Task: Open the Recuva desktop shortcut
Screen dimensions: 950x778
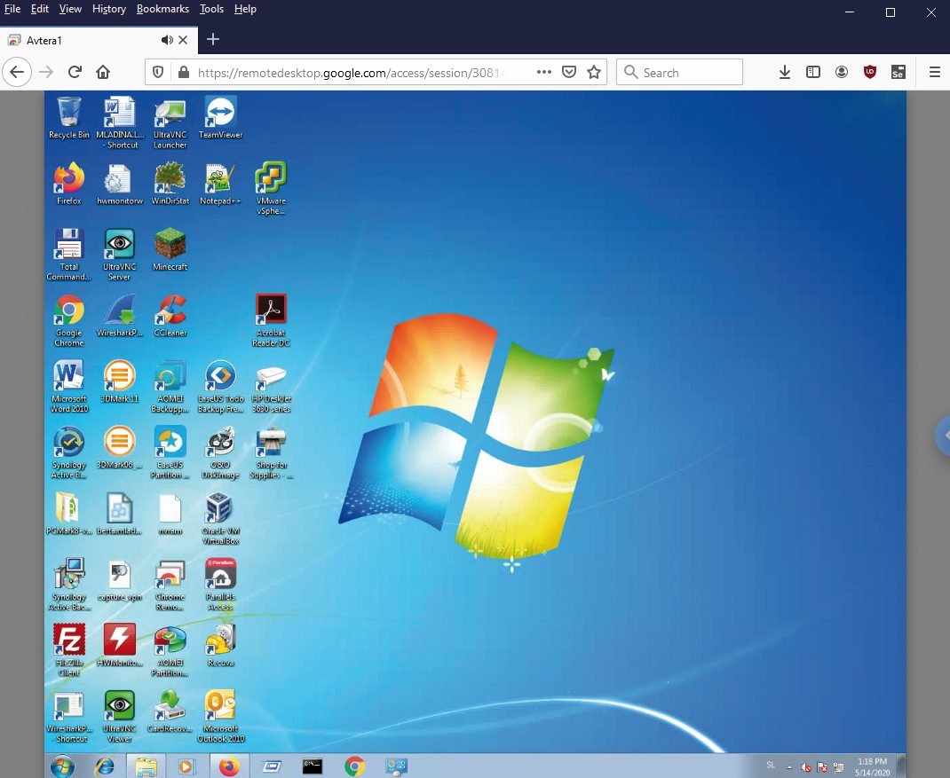Action: 220,646
